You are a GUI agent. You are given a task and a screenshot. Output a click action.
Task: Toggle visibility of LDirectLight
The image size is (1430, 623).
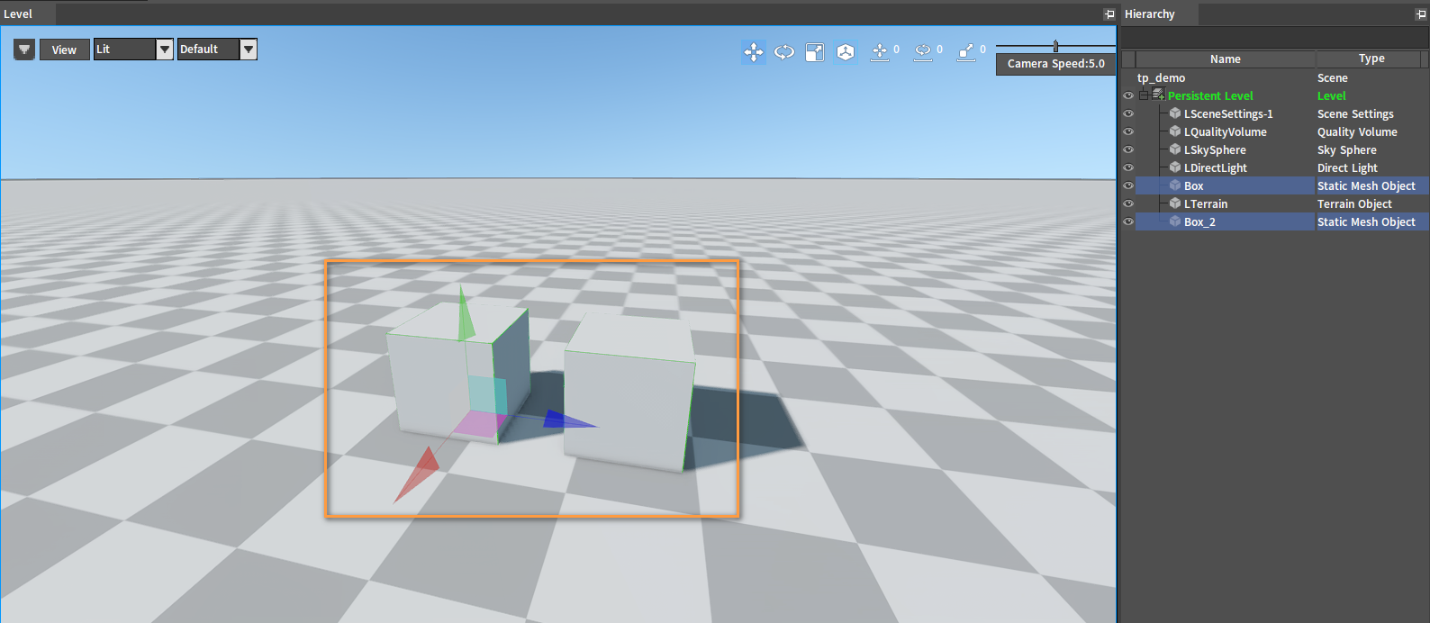point(1127,167)
